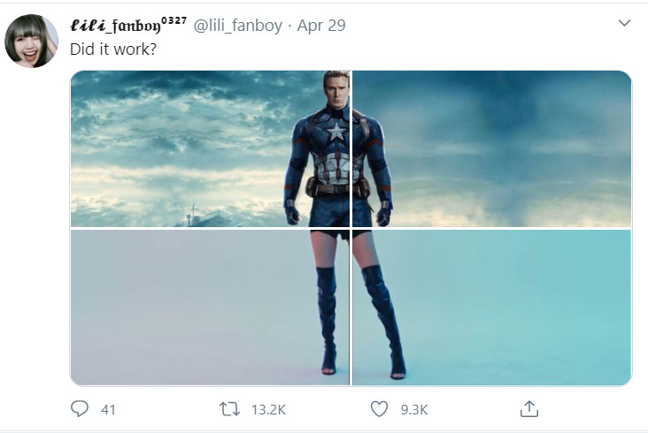Open the share tweet icon

pos(528,408)
